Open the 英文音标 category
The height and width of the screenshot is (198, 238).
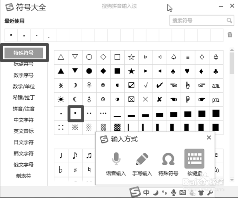(x=24, y=131)
